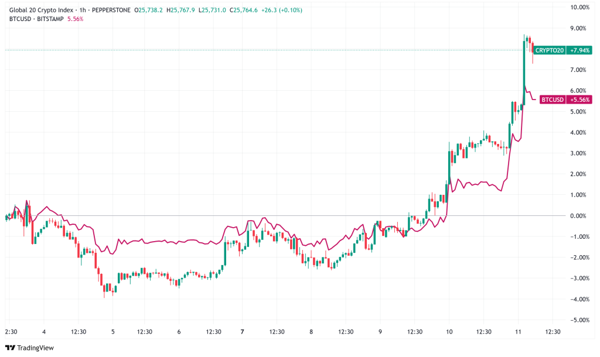Click the TradingView logo

point(29,348)
